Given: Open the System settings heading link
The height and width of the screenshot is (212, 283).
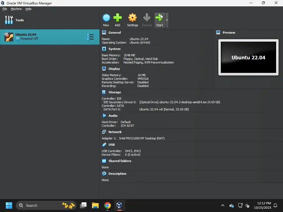Looking at the screenshot, I should point(114,49).
